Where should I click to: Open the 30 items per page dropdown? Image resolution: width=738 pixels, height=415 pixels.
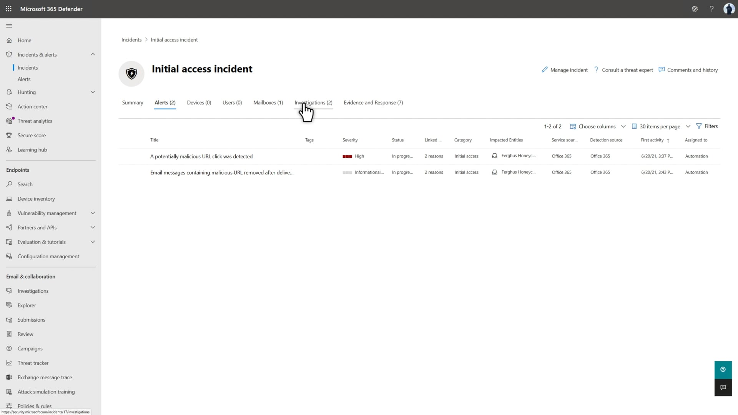point(661,126)
